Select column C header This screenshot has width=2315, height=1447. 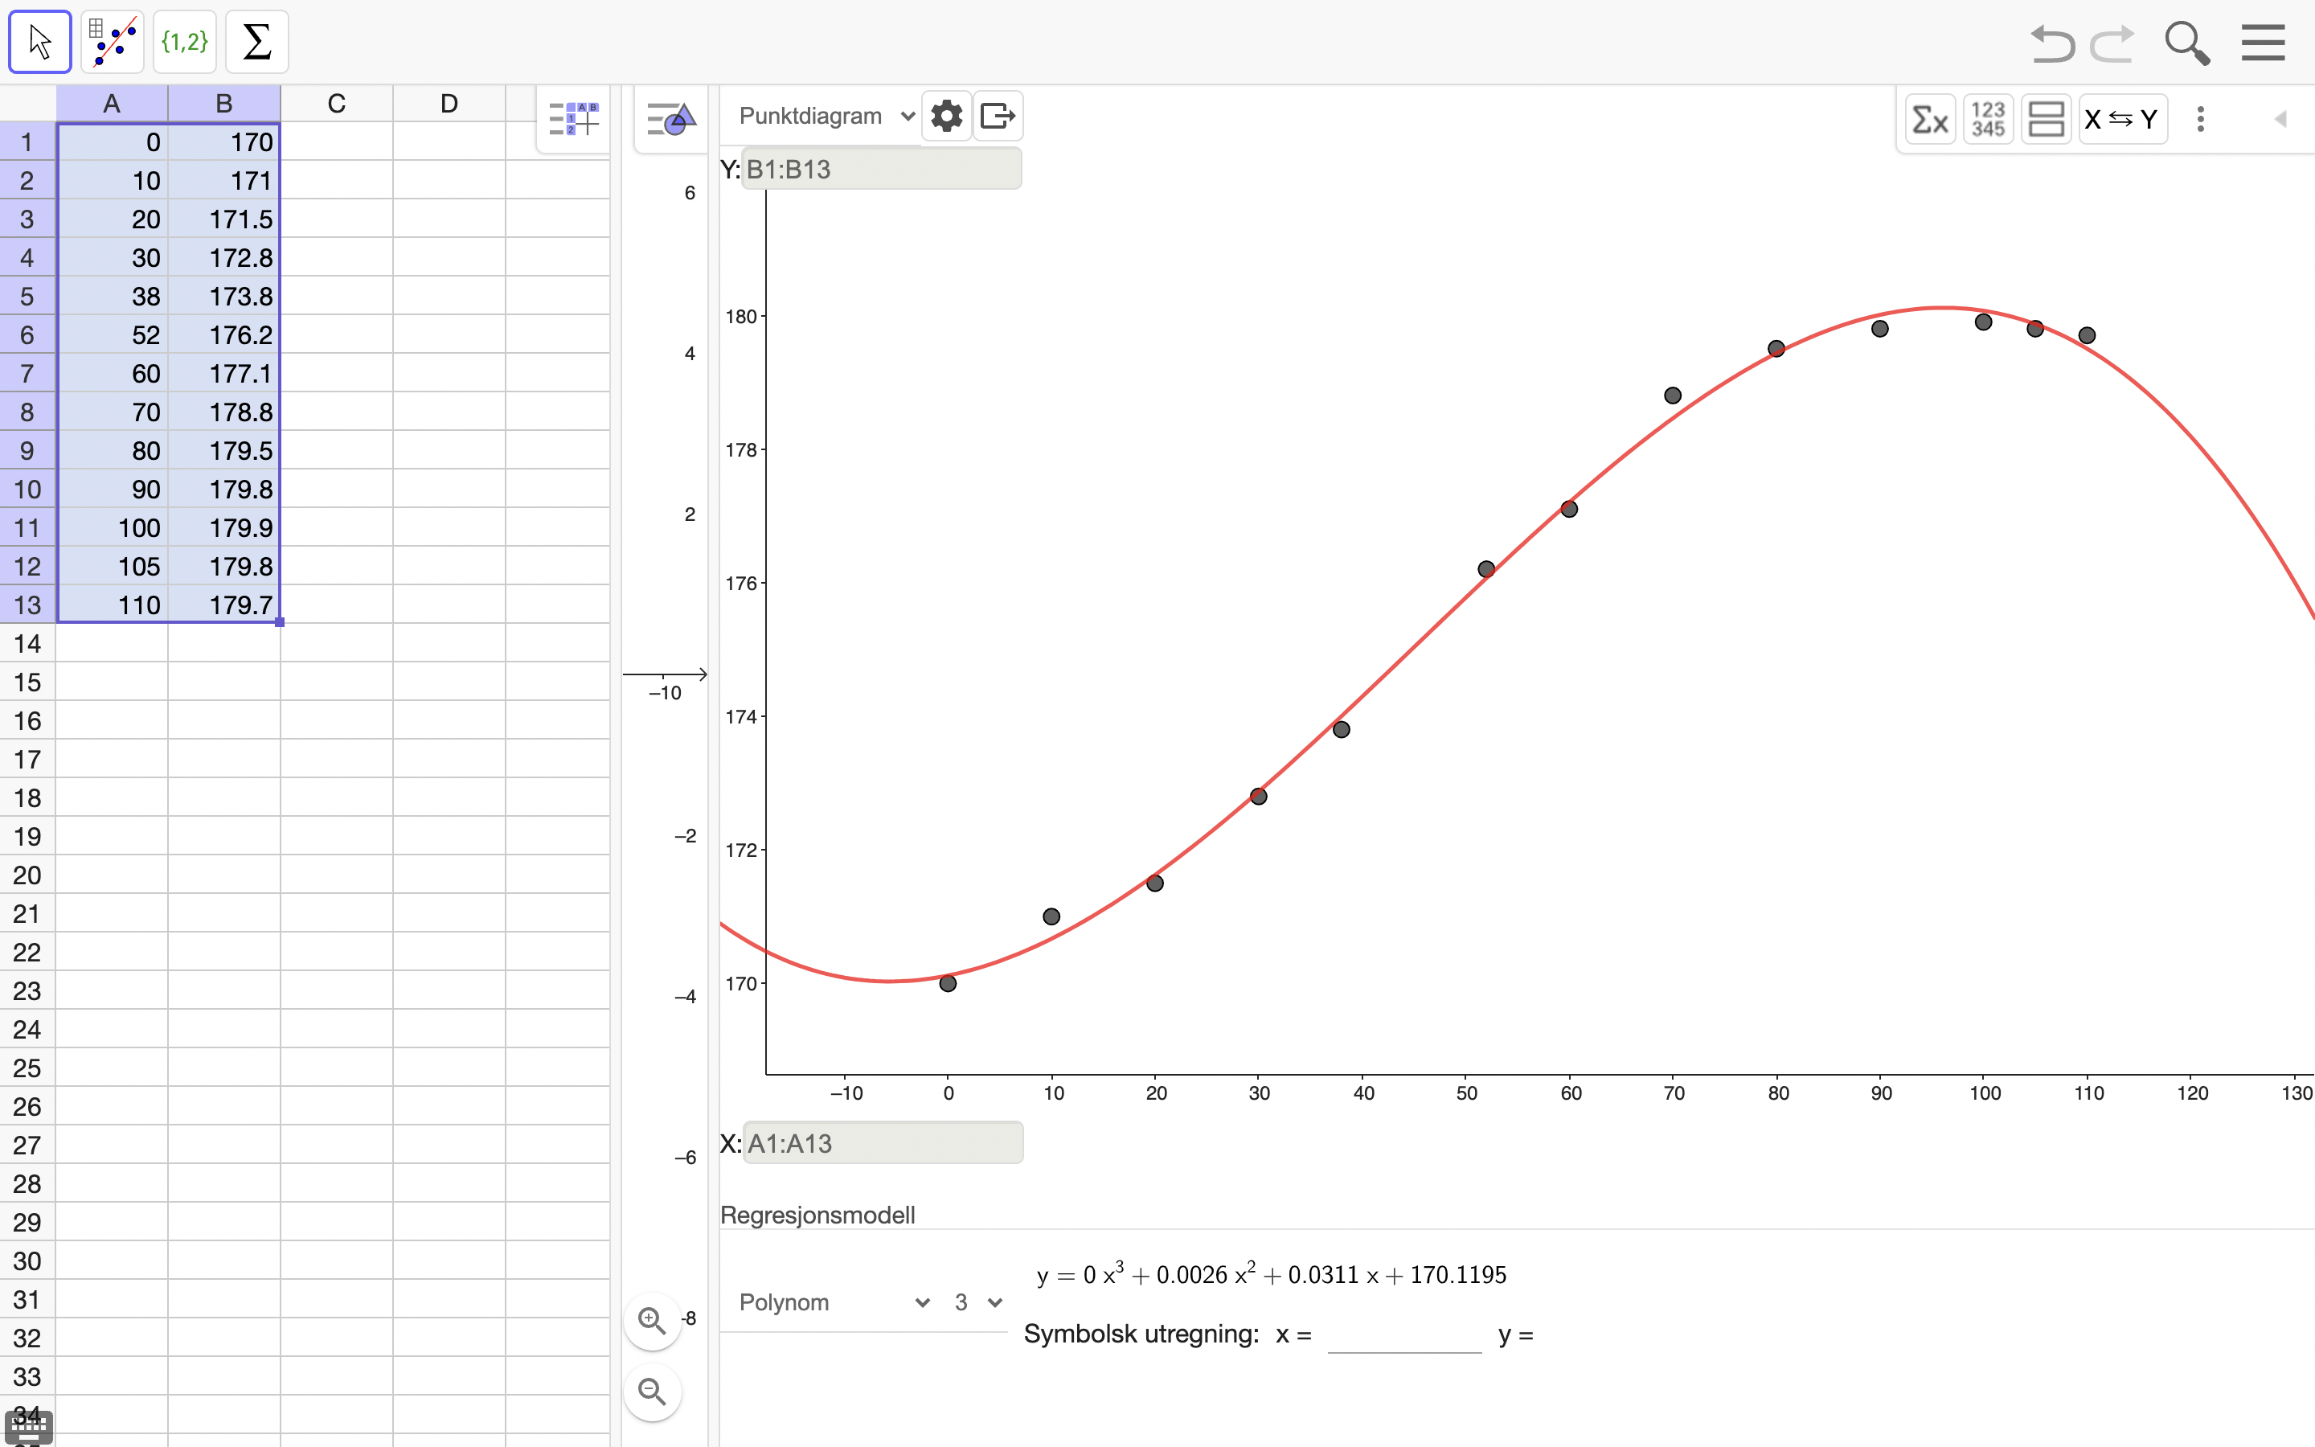pos(337,104)
